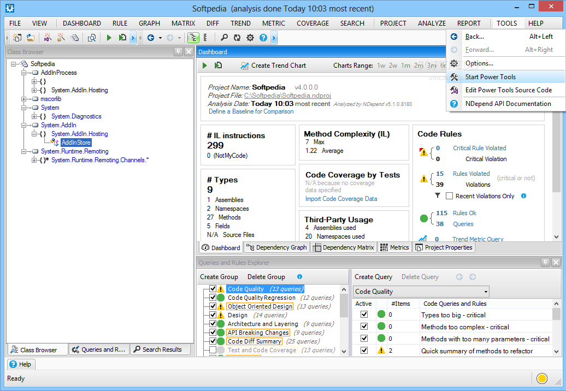Toggle Active checkbox for Quick summary of methods rule
Screen dimensions: 566x391
click(x=364, y=350)
